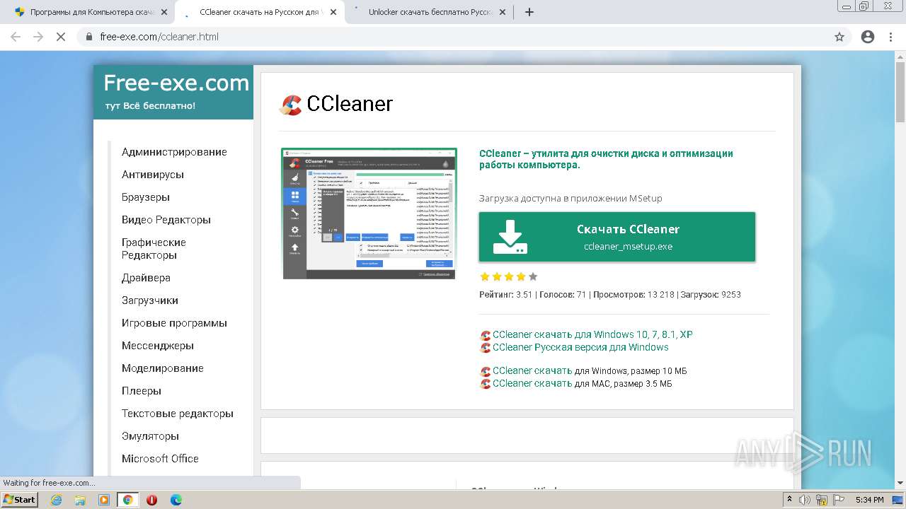Screen dimensions: 906x509
Task: Open the Edge taskbar icon
Action: [x=176, y=500]
